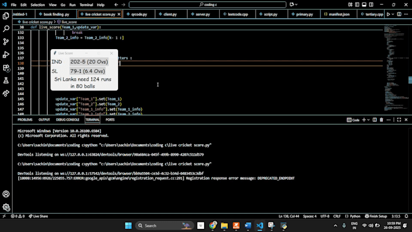Split the editor to the right
The height and width of the screenshot is (232, 412).
(399, 14)
